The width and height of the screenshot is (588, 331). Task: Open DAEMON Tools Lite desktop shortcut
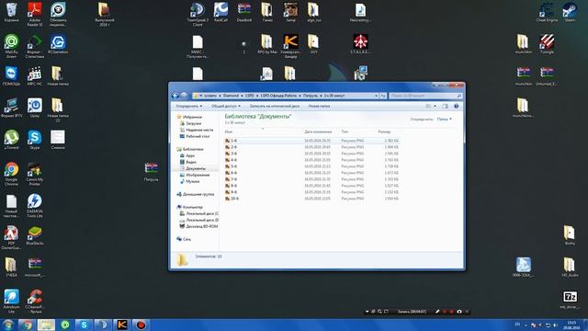[x=35, y=205]
